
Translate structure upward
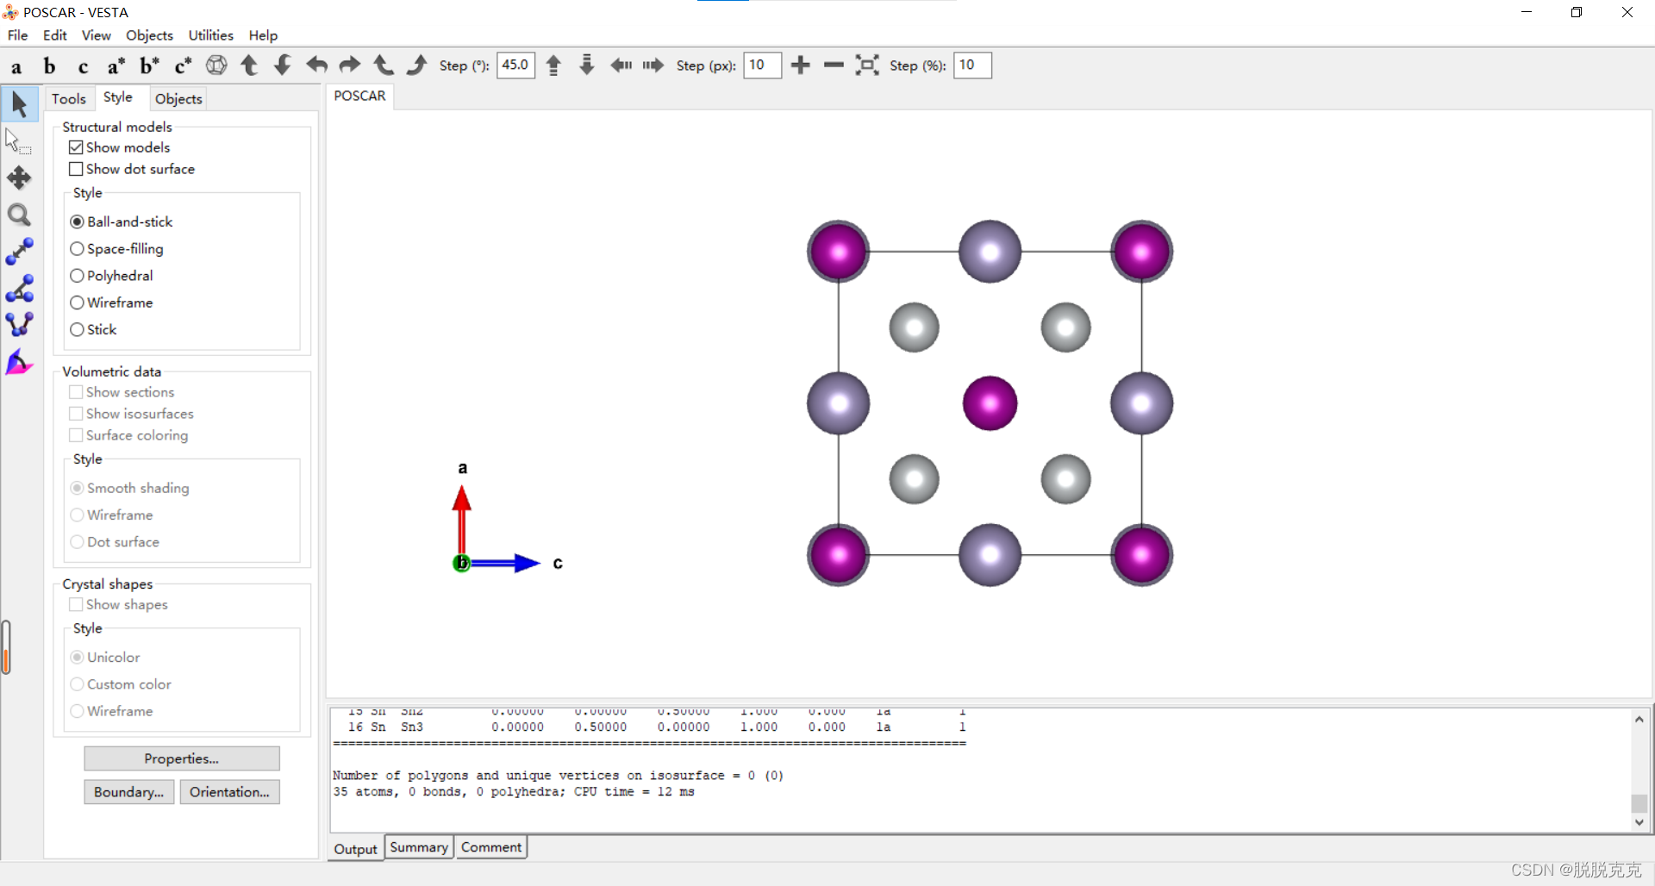point(554,66)
